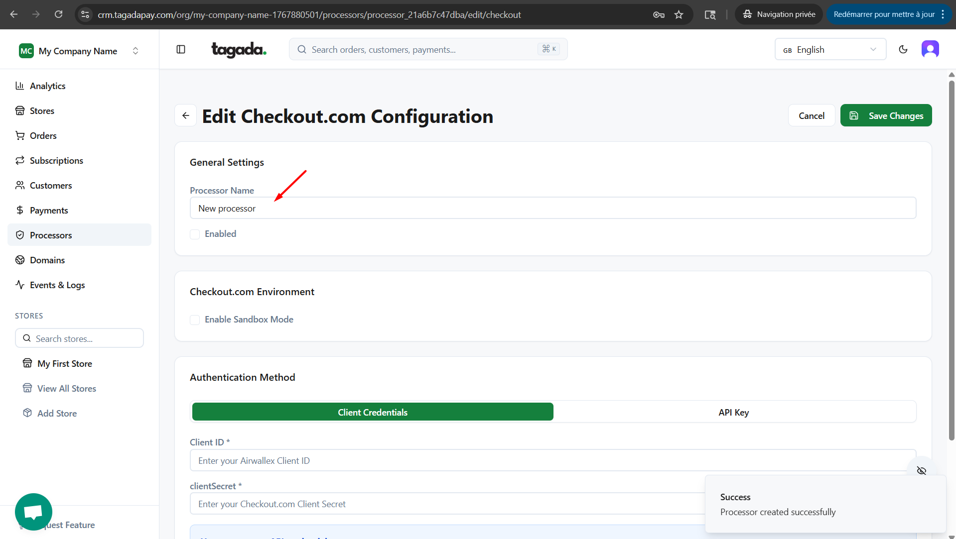The height and width of the screenshot is (539, 956).
Task: Reload page with browser refresh icon
Action: coord(58,14)
